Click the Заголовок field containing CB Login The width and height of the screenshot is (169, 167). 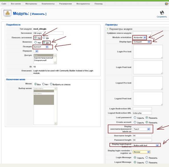pos(48,33)
